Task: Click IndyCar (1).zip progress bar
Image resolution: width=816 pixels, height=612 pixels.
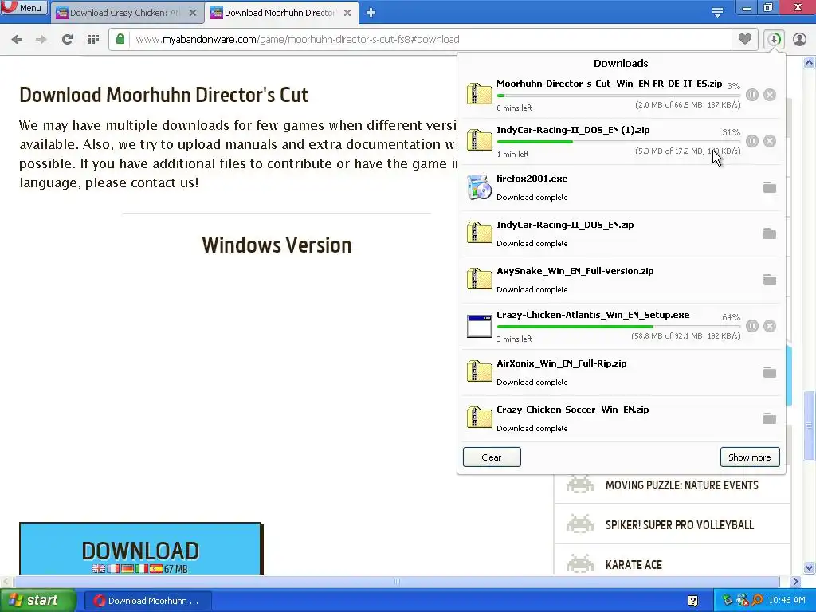Action: 618,142
